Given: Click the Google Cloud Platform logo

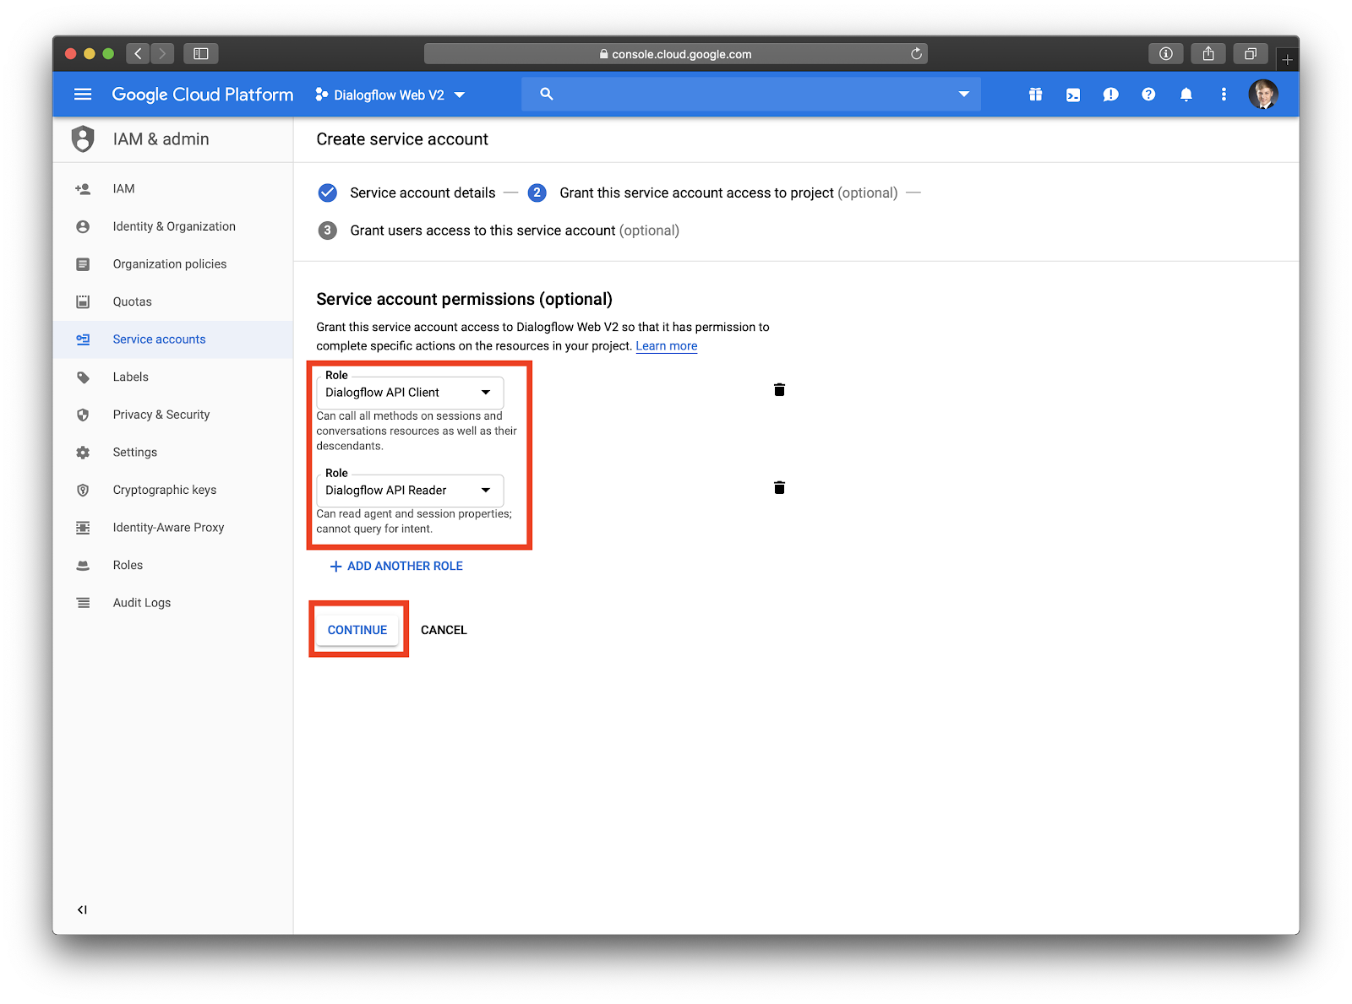Looking at the screenshot, I should (203, 95).
